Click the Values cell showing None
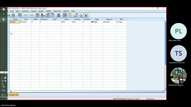The height and width of the screenshot is (107, 191). pyautogui.click(x=66, y=22)
